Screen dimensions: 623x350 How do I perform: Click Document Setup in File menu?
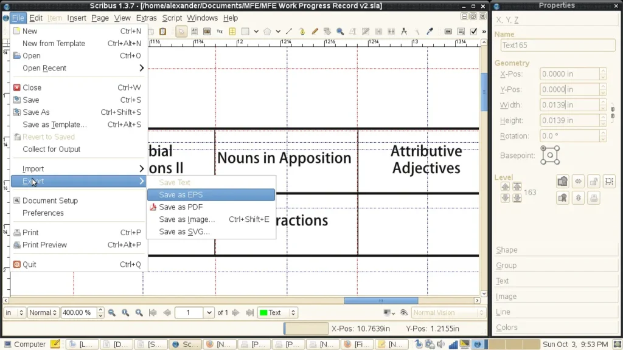(50, 201)
